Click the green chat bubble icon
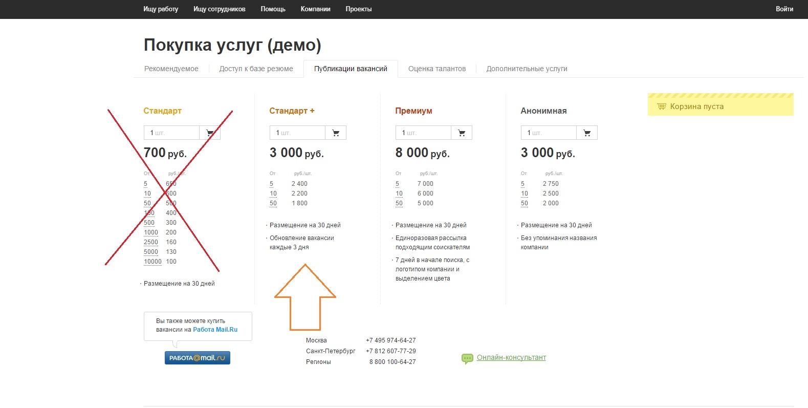 click(467, 358)
